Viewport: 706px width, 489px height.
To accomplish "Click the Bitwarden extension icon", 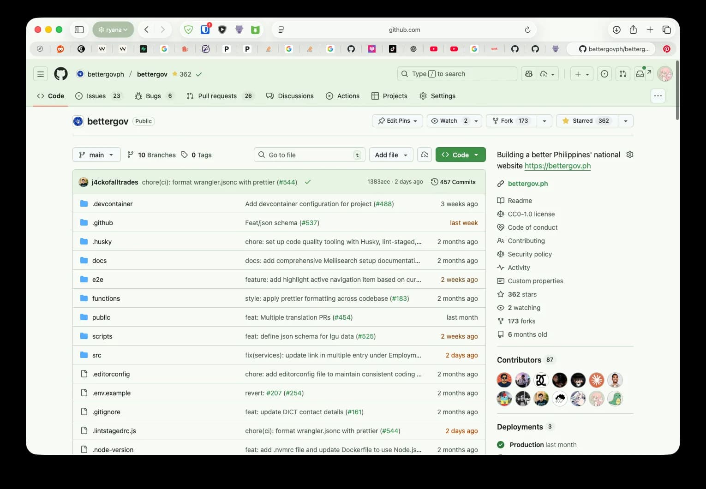I will (205, 30).
